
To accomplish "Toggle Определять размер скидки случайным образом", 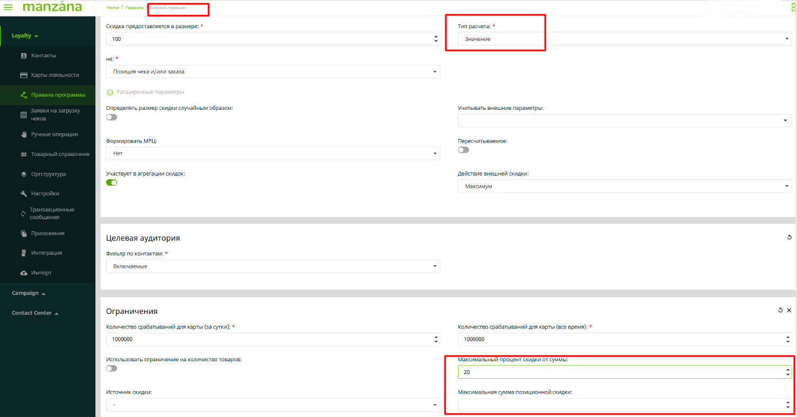I will click(111, 117).
